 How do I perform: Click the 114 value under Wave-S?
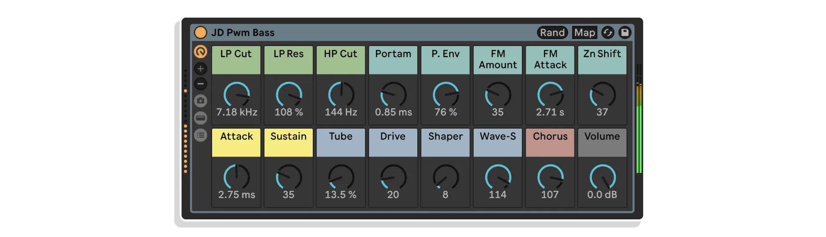[x=498, y=195]
